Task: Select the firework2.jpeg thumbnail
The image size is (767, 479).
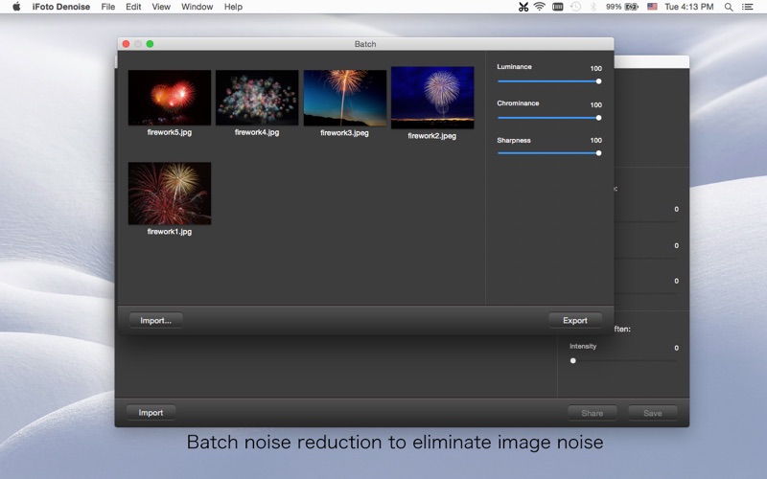Action: (x=432, y=98)
